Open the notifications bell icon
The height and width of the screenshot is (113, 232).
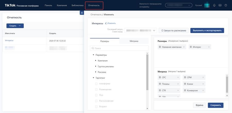pyautogui.click(x=214, y=5)
